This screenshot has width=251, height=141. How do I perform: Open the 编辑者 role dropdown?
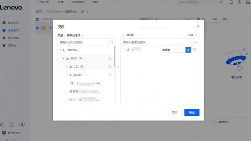pyautogui.click(x=176, y=50)
